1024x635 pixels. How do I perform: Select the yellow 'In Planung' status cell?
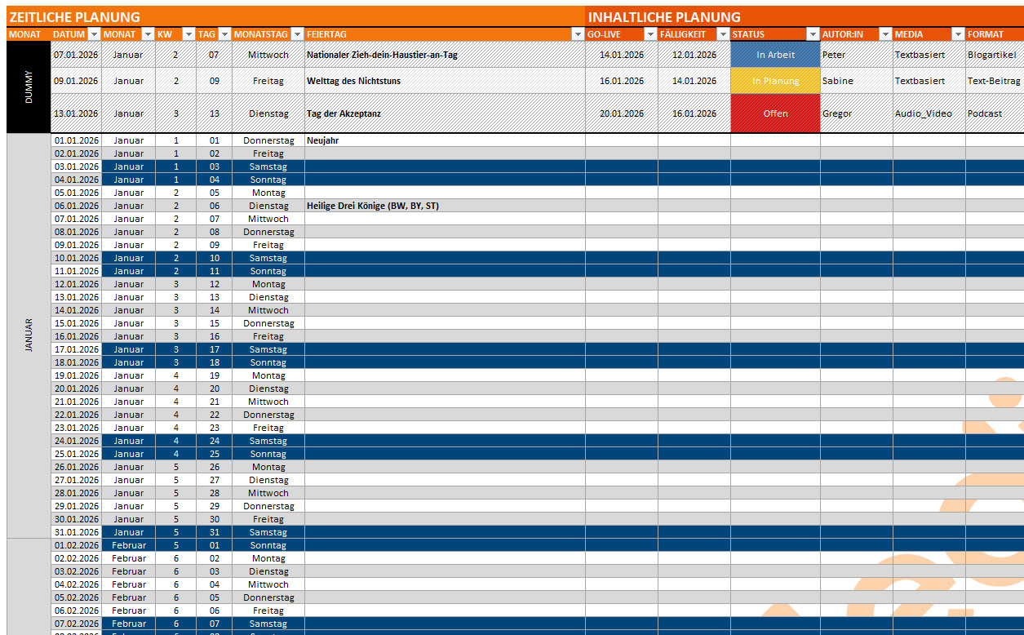pos(775,81)
